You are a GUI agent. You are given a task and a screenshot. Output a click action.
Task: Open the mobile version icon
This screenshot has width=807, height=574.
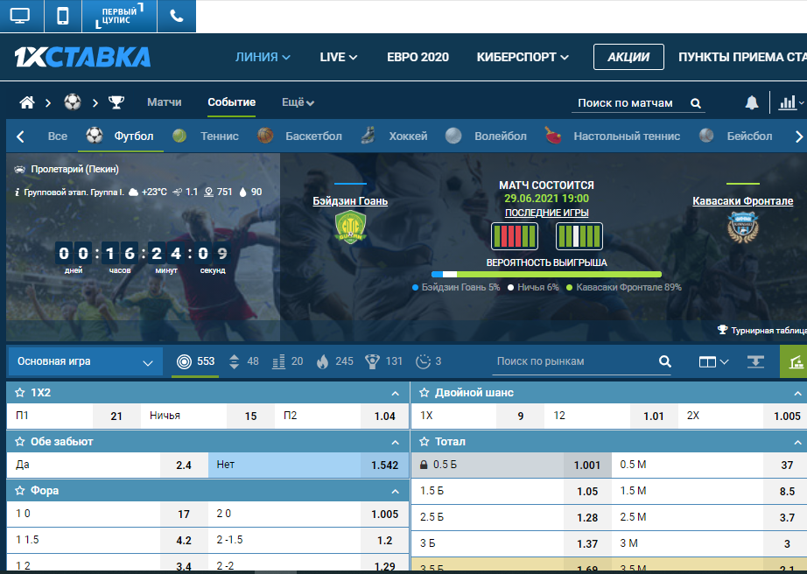(63, 16)
